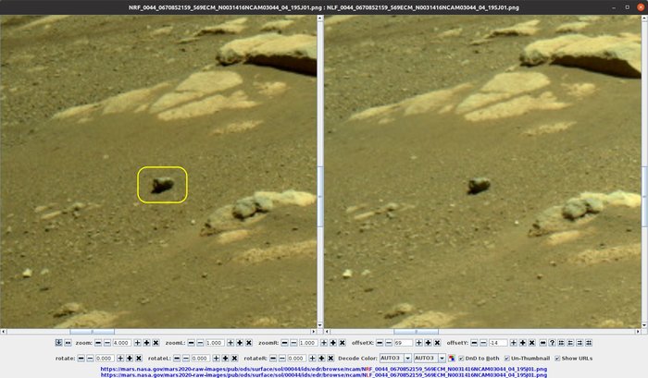Toggle the DnD to Both checkbox
Image resolution: width=648 pixels, height=378 pixels.
pos(461,359)
